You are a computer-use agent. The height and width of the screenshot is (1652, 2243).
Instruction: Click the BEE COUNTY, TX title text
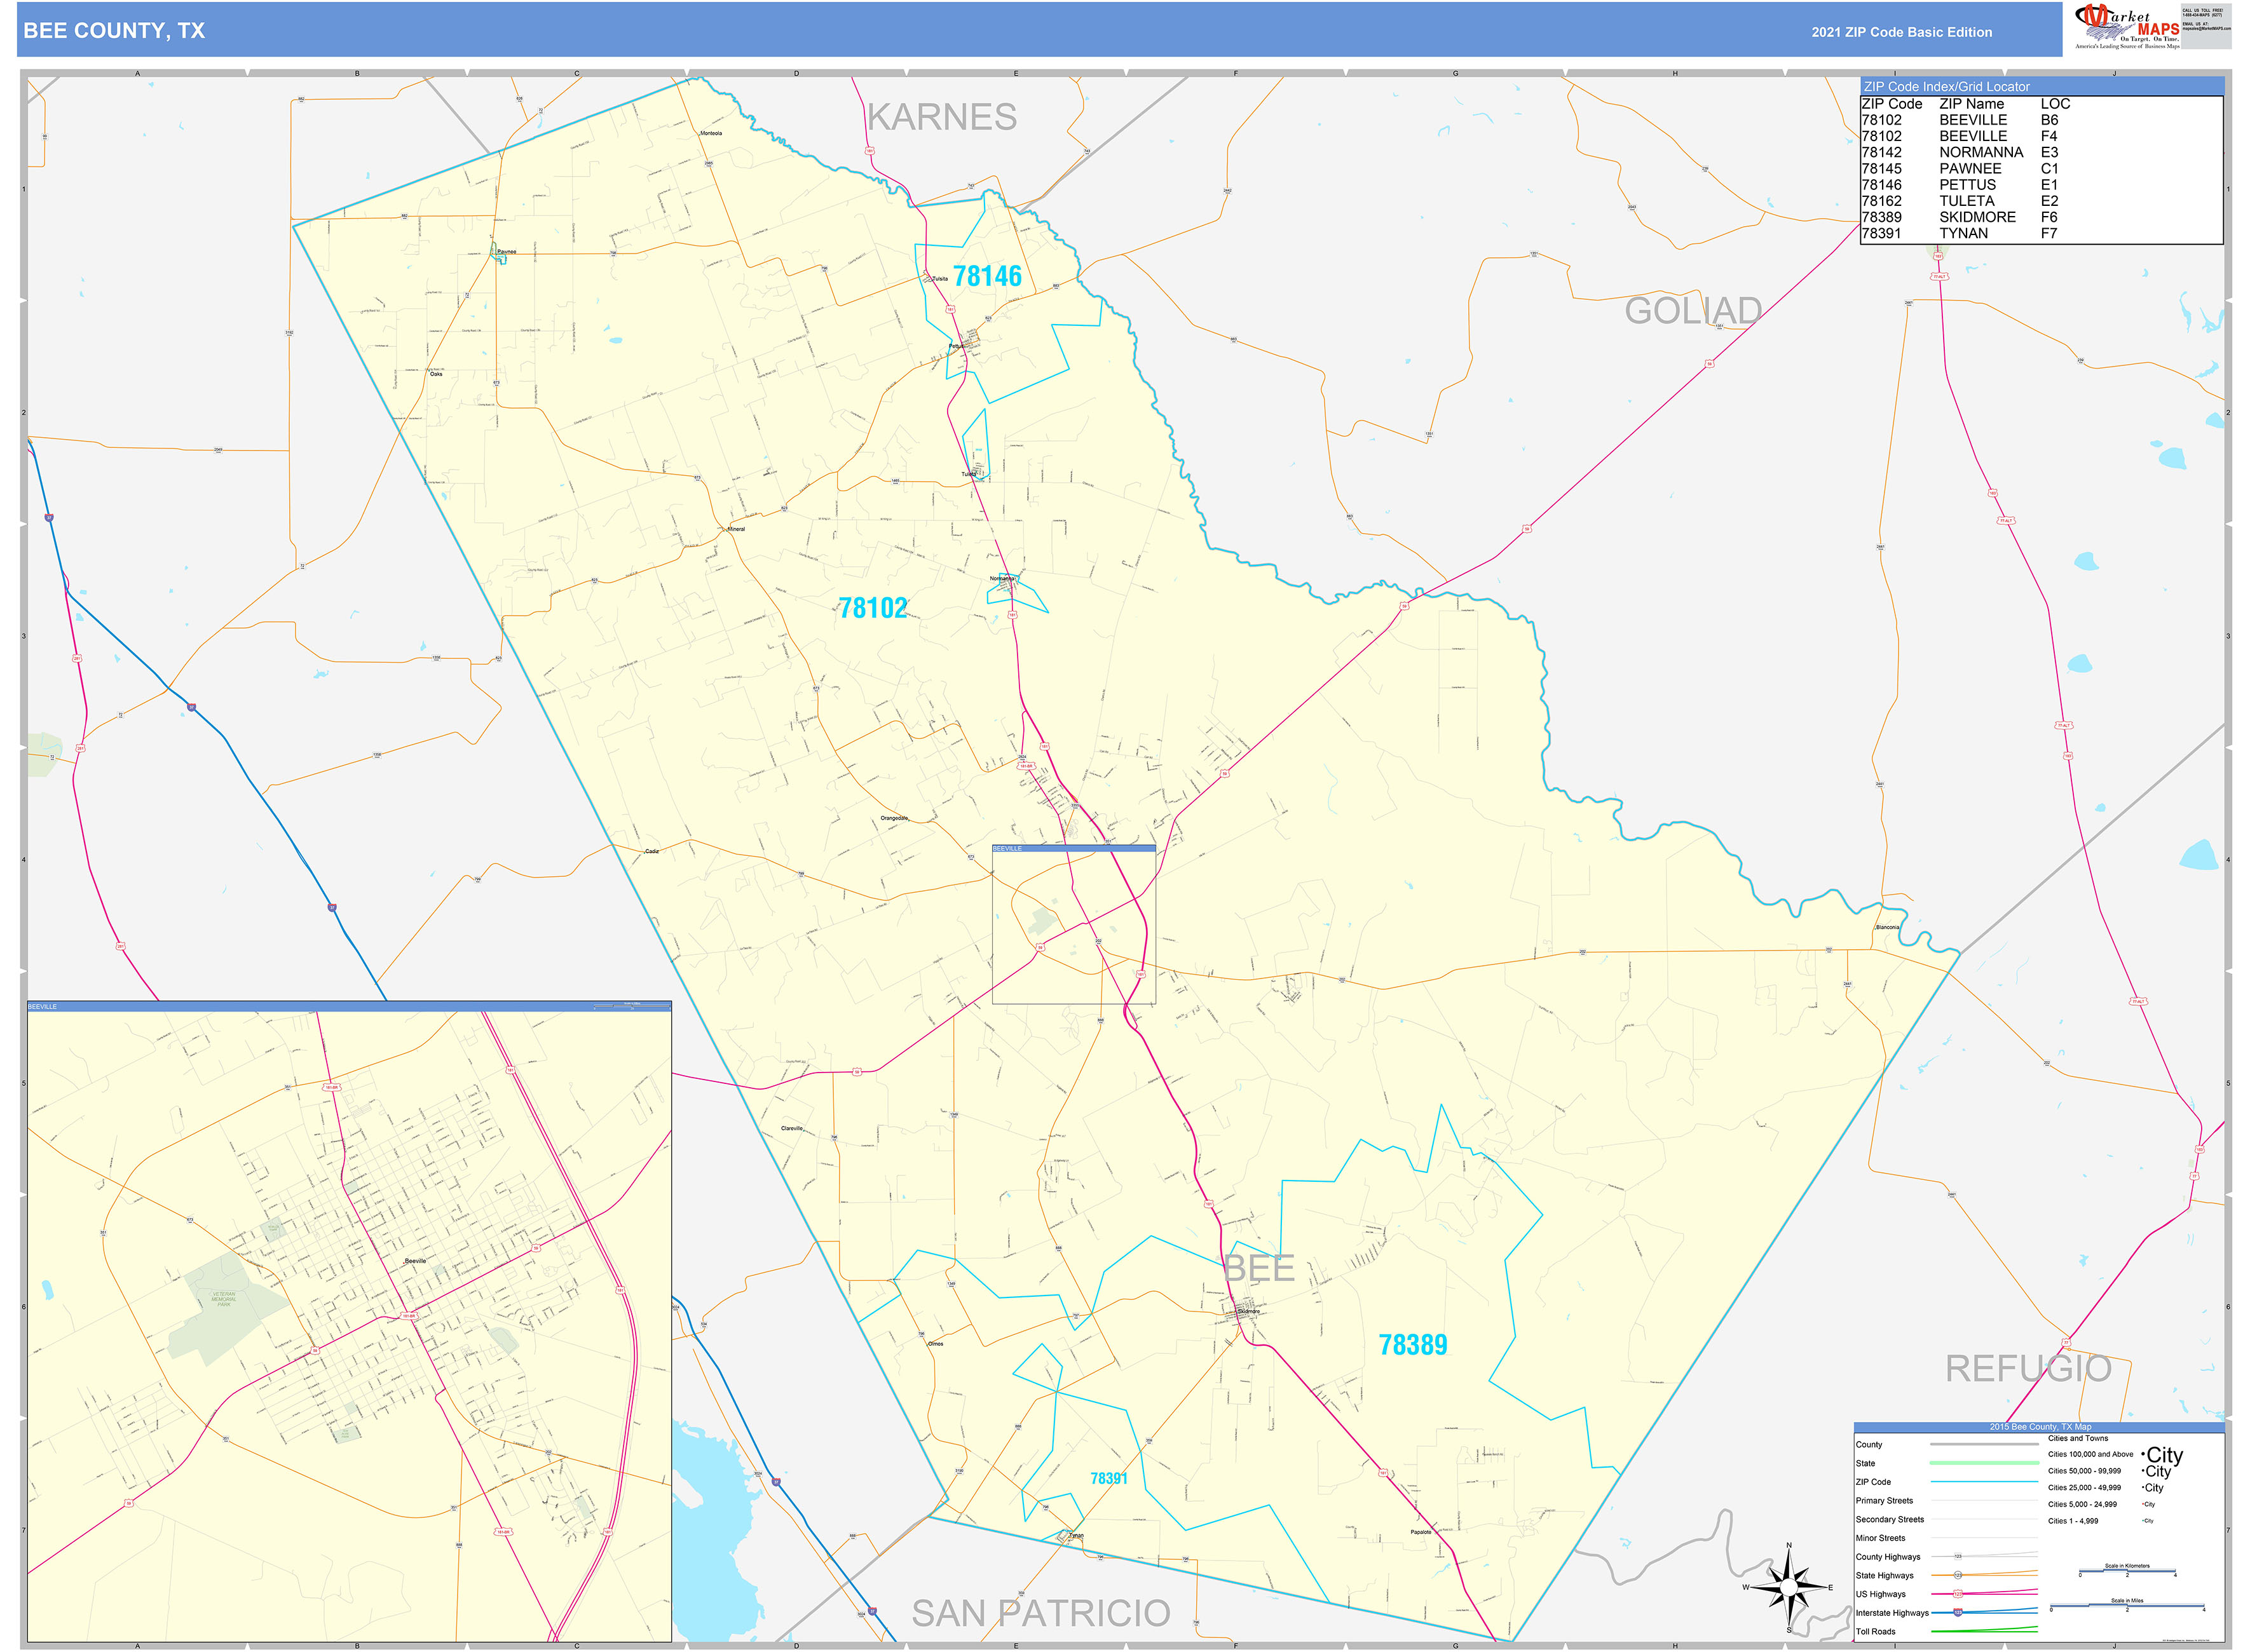coord(115,31)
